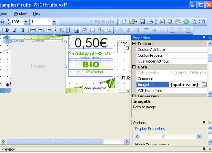212x153 pixels.
Task: Click the Display Properties slider thumb
Action: [x=164, y=136]
